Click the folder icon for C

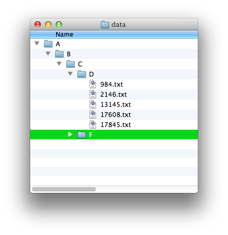pos(71,64)
